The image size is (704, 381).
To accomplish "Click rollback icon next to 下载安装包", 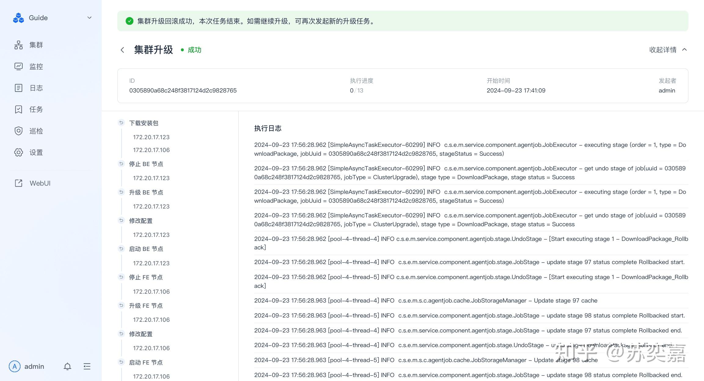I will pyautogui.click(x=121, y=123).
